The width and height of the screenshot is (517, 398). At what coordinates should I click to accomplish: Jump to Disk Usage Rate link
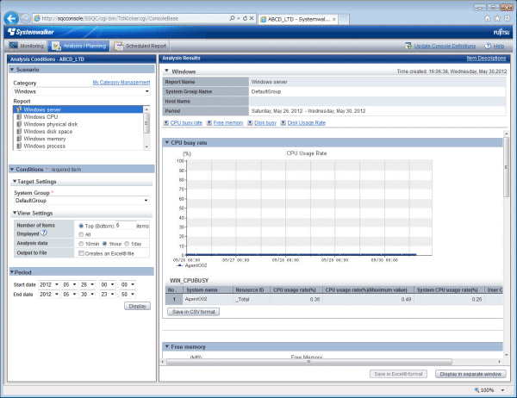306,122
